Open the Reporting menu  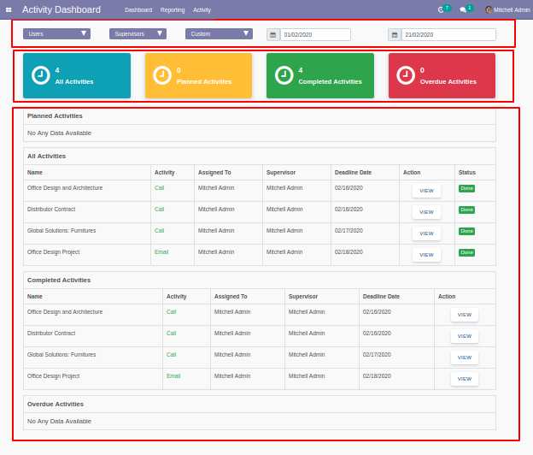173,10
